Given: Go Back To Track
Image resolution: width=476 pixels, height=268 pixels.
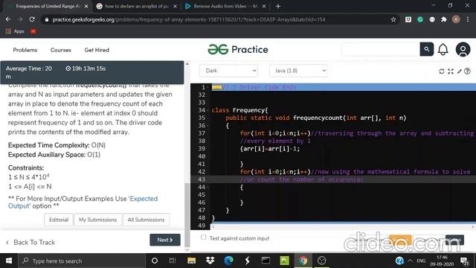Looking at the screenshot, I should coord(30,242).
